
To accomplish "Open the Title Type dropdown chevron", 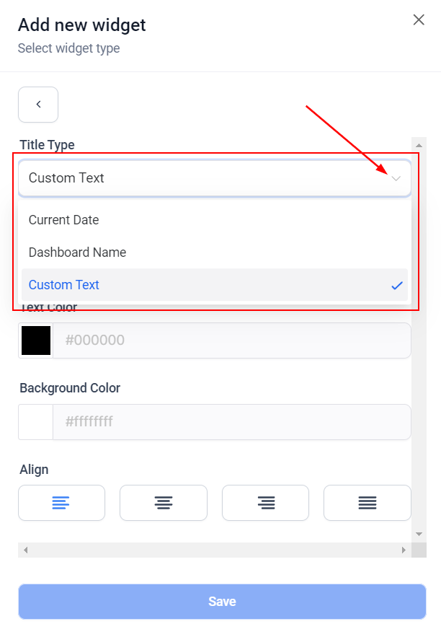I will tap(396, 177).
